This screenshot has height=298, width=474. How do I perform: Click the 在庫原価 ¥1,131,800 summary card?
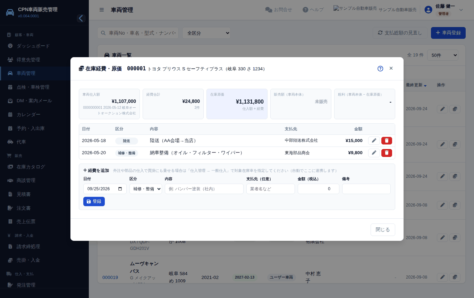point(237,104)
